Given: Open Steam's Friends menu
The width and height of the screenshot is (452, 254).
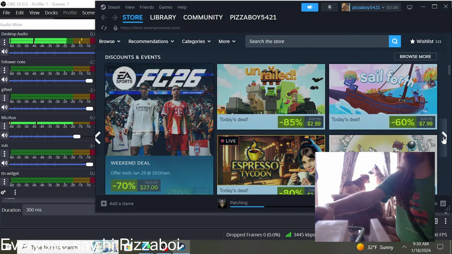Looking at the screenshot, I should click(x=147, y=7).
